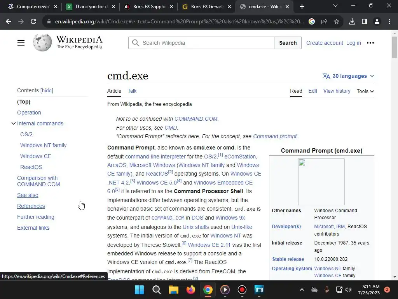Screen dimensions: 398x299
Task: Go back to the previous page
Action: point(9,22)
